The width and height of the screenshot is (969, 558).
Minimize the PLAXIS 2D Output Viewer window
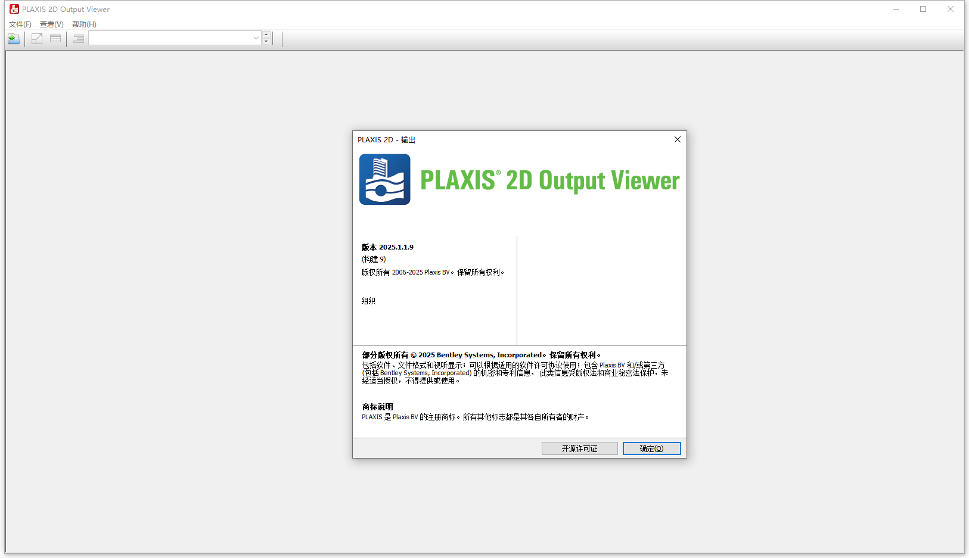896,9
